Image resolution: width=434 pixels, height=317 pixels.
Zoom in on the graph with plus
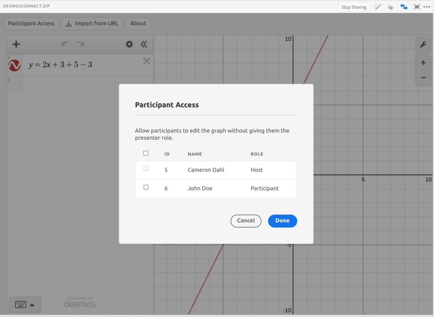click(423, 63)
